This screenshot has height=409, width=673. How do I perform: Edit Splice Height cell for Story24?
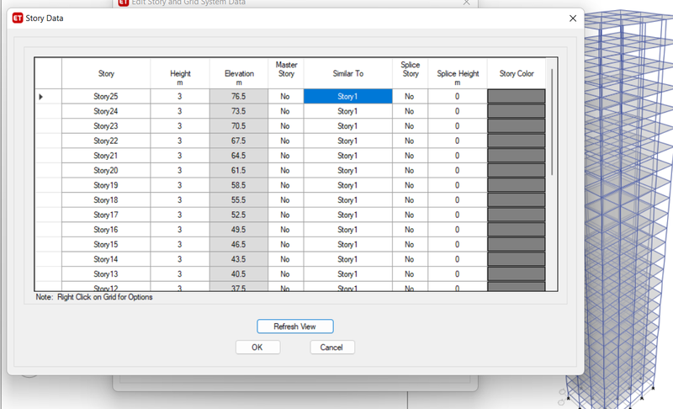(458, 111)
